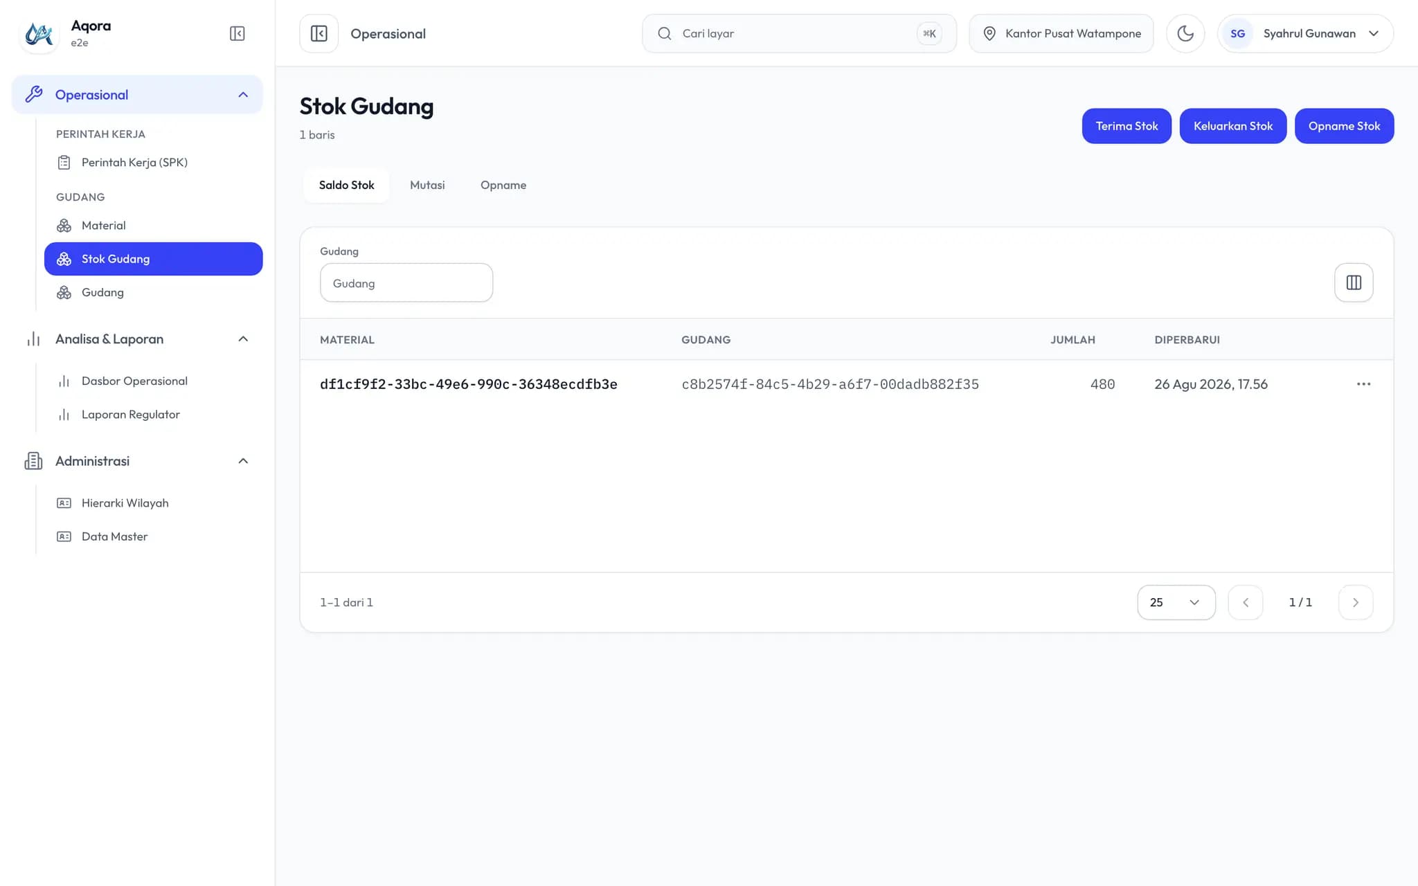
Task: Click the Opname Stok button
Action: (1344, 126)
